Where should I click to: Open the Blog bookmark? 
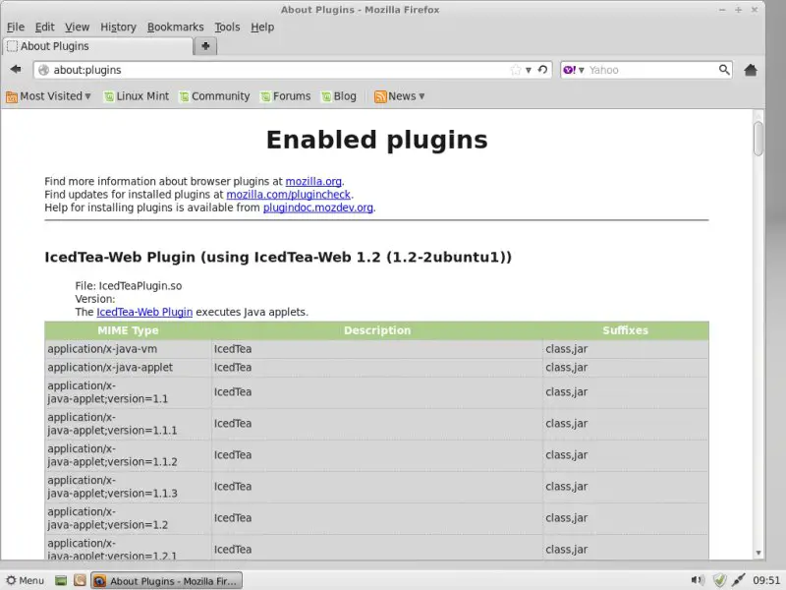coord(339,96)
